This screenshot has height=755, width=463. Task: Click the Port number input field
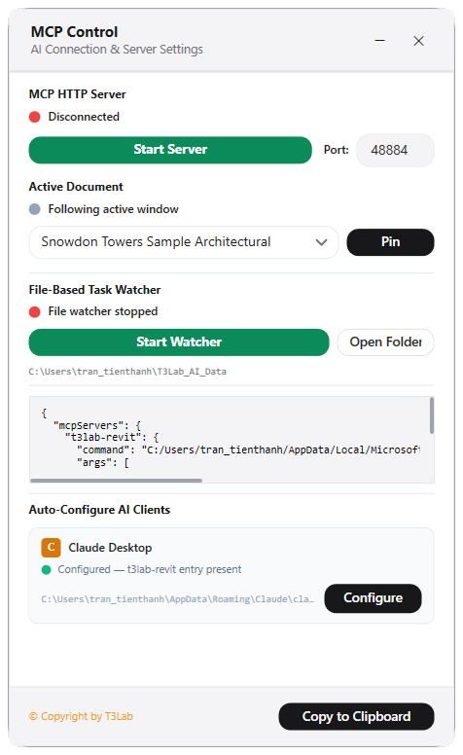395,150
